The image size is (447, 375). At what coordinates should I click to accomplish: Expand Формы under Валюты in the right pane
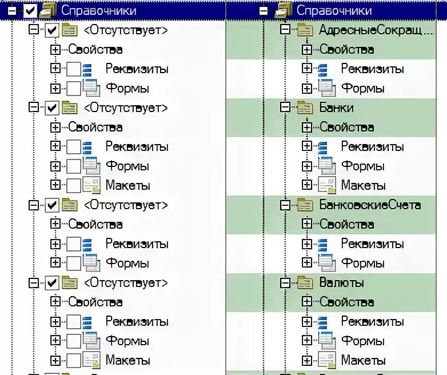click(307, 340)
